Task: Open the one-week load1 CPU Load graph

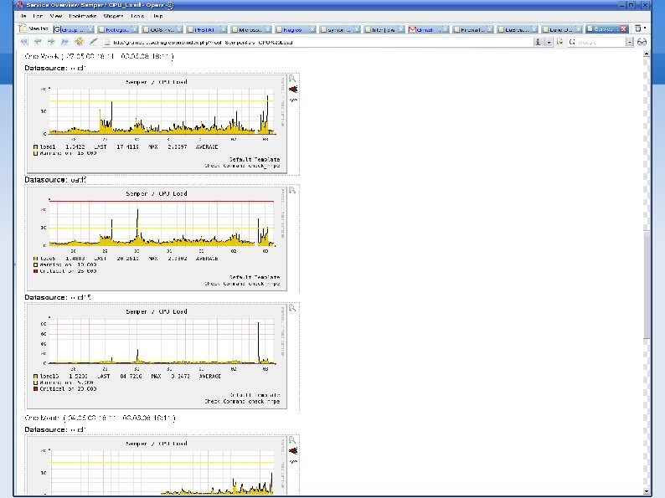Action: 157,123
